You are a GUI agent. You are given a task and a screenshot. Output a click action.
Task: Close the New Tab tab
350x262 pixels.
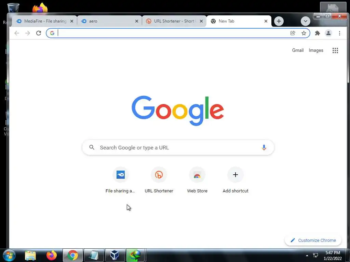point(266,21)
